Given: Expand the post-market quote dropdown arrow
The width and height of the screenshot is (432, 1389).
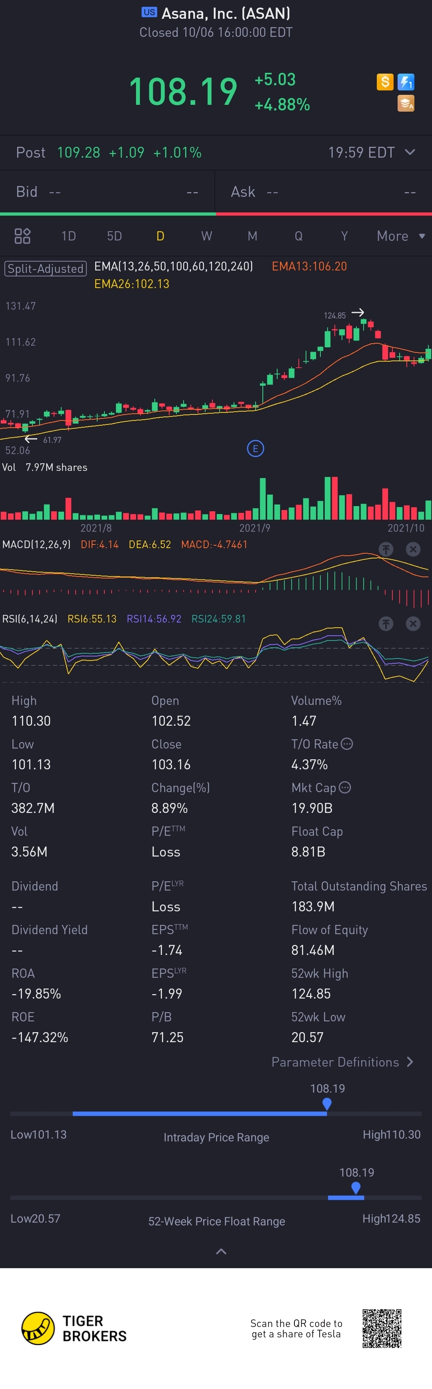Looking at the screenshot, I should 410,152.
